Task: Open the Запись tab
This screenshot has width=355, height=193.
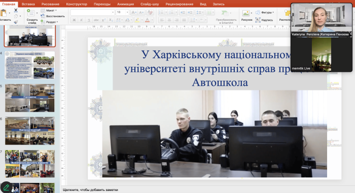Action: 219,4
